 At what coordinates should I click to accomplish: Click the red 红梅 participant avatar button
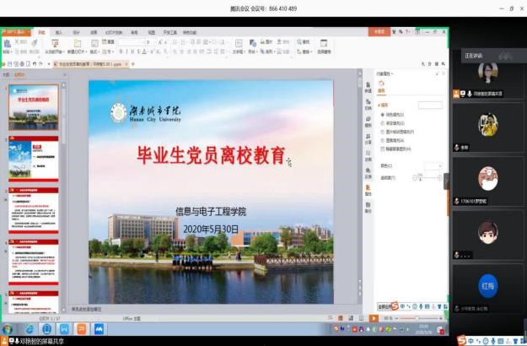488,283
